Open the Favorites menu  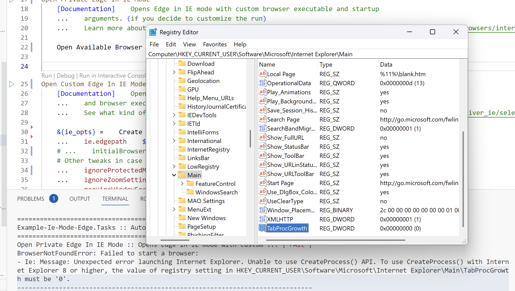(215, 44)
